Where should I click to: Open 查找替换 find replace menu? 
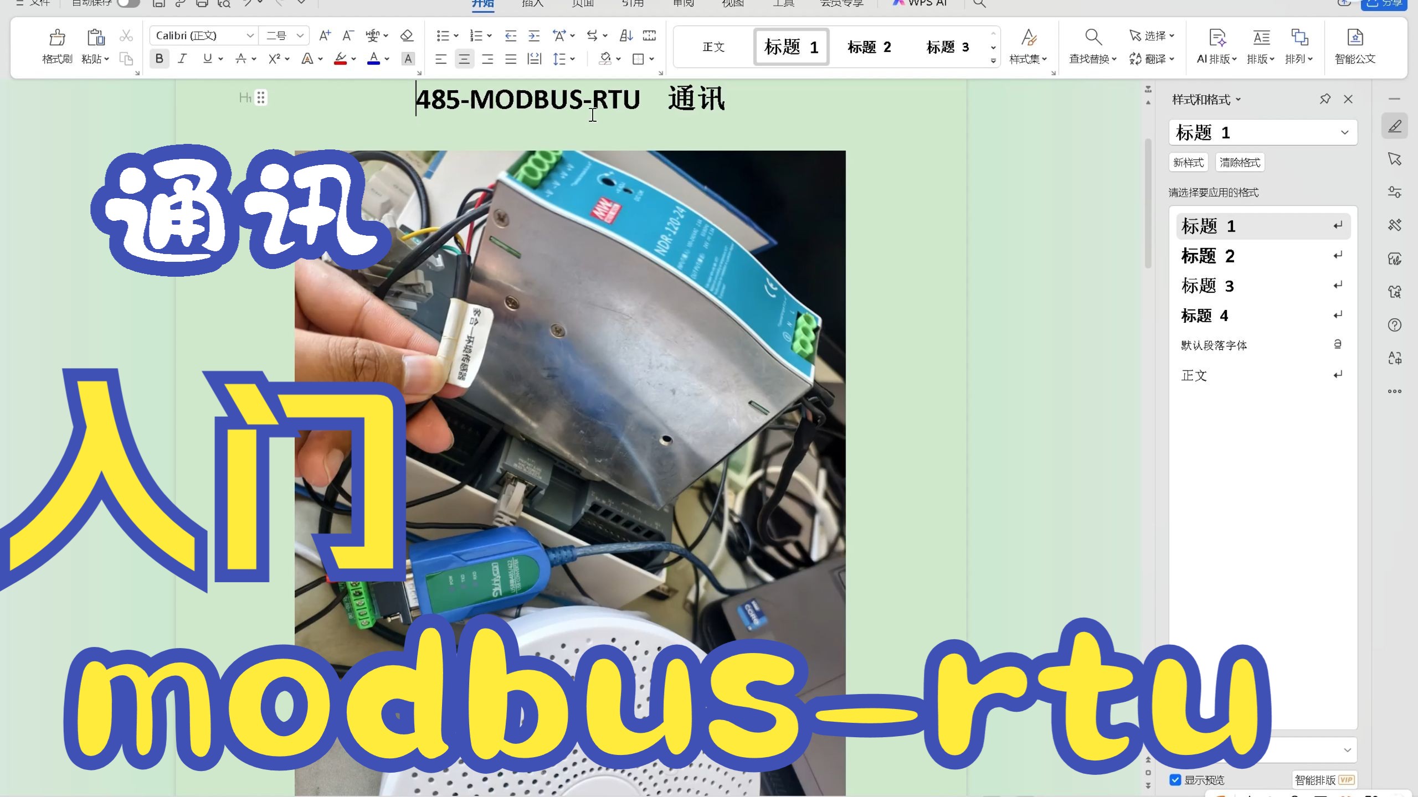(x=1092, y=59)
